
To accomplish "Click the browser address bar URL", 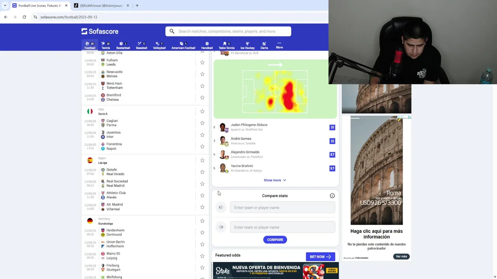I will click(69, 17).
